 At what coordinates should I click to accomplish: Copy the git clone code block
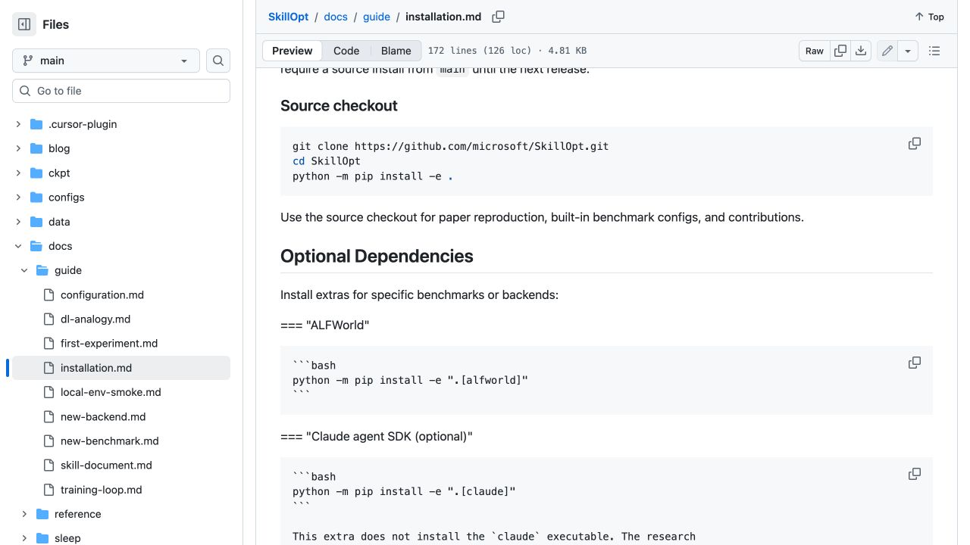pyautogui.click(x=915, y=144)
